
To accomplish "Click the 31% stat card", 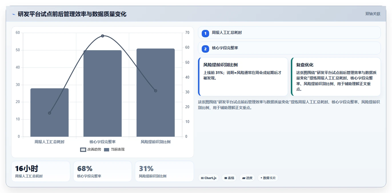I will click(x=164, y=171).
